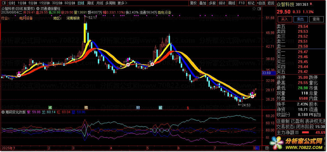Click the 日 period label at bottom right
Image resolution: width=327 pixels, height=152 pixels.
[267, 148]
